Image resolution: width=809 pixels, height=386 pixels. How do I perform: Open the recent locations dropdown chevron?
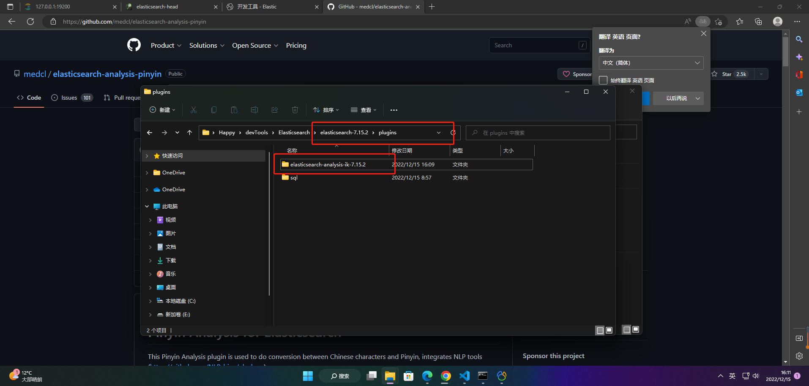click(177, 133)
